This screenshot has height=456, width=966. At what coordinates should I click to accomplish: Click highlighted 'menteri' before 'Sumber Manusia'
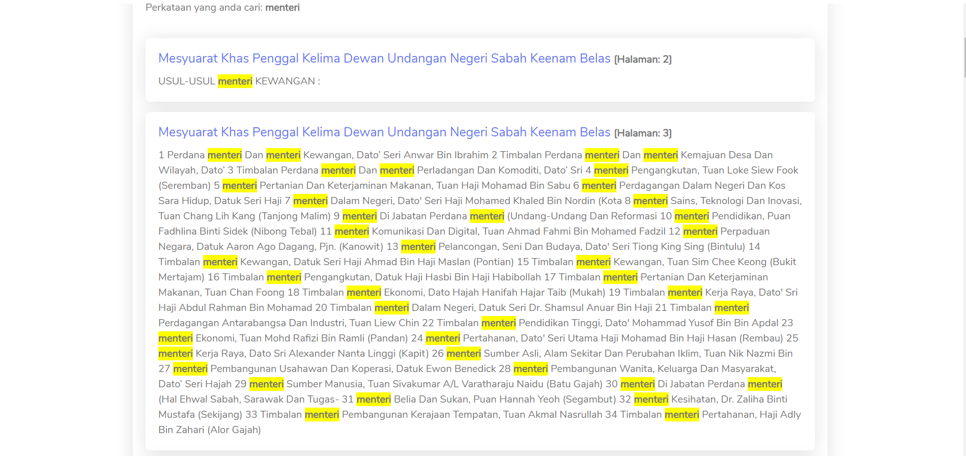(x=266, y=384)
